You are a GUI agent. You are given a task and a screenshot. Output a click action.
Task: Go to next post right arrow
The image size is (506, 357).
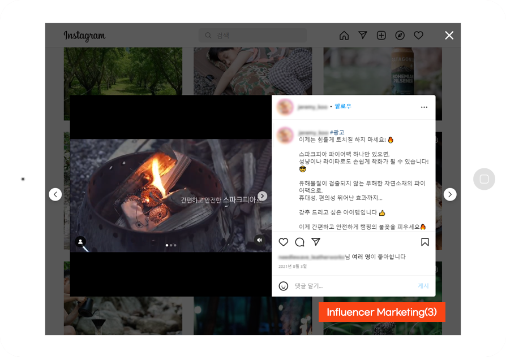pyautogui.click(x=450, y=194)
